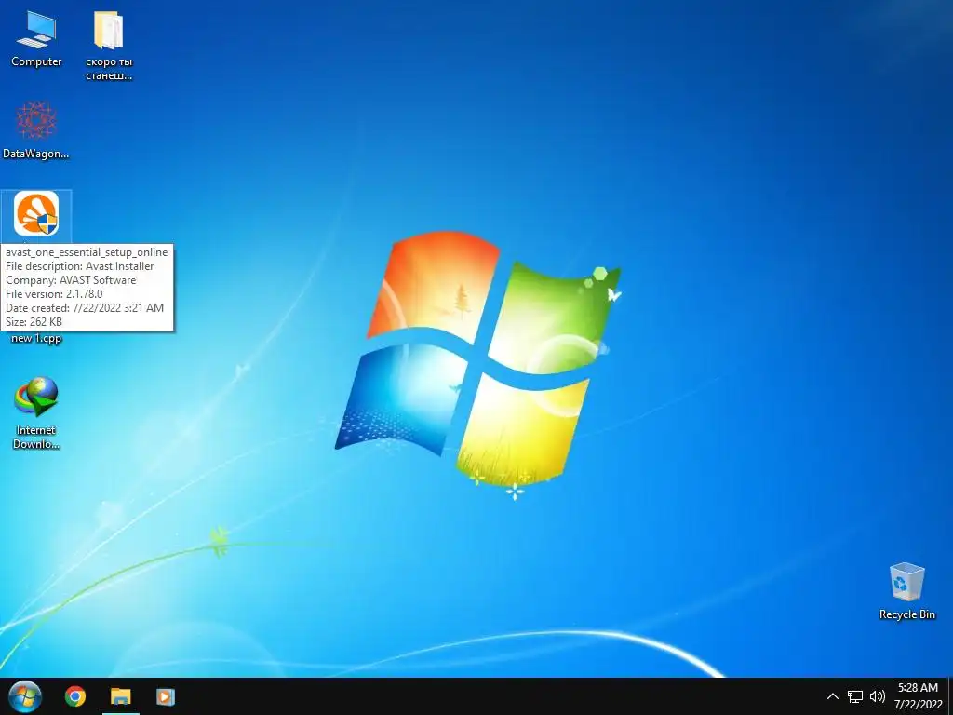Launch Google Chrome from the taskbar
Viewport: 953px width, 715px height.
pos(75,696)
